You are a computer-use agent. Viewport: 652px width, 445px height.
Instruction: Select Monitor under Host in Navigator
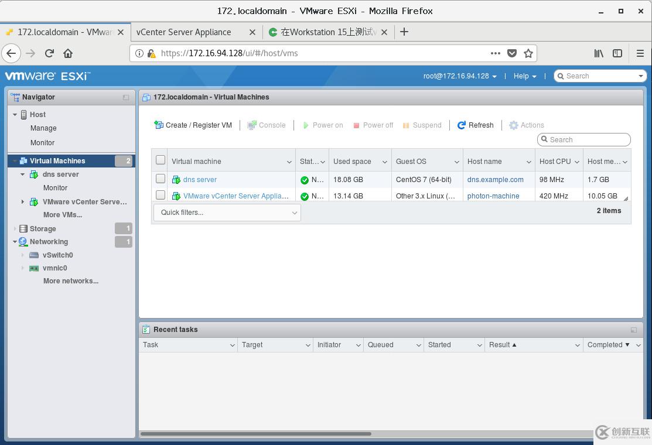pyautogui.click(x=42, y=142)
